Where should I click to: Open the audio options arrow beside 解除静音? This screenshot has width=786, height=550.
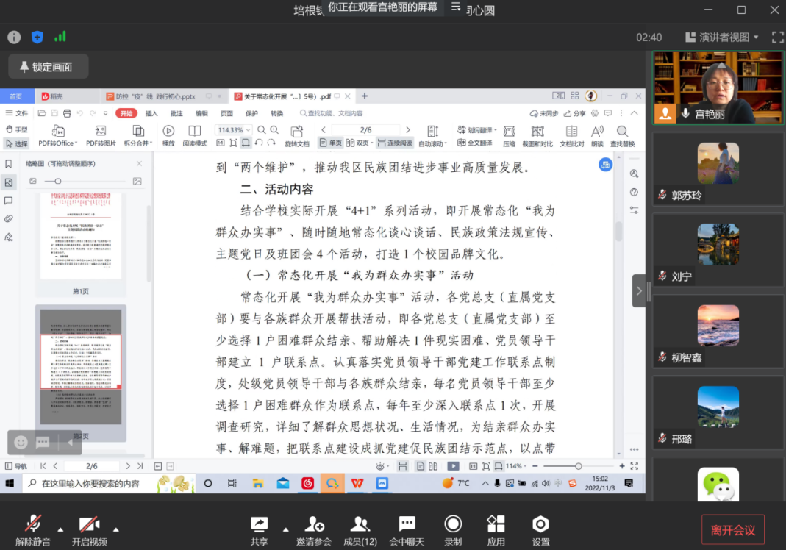click(x=60, y=529)
